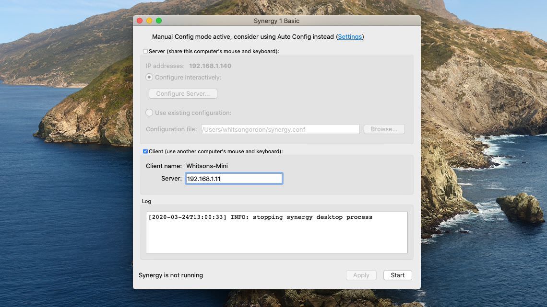
Task: Focus the Configuration file path field
Action: click(x=280, y=129)
